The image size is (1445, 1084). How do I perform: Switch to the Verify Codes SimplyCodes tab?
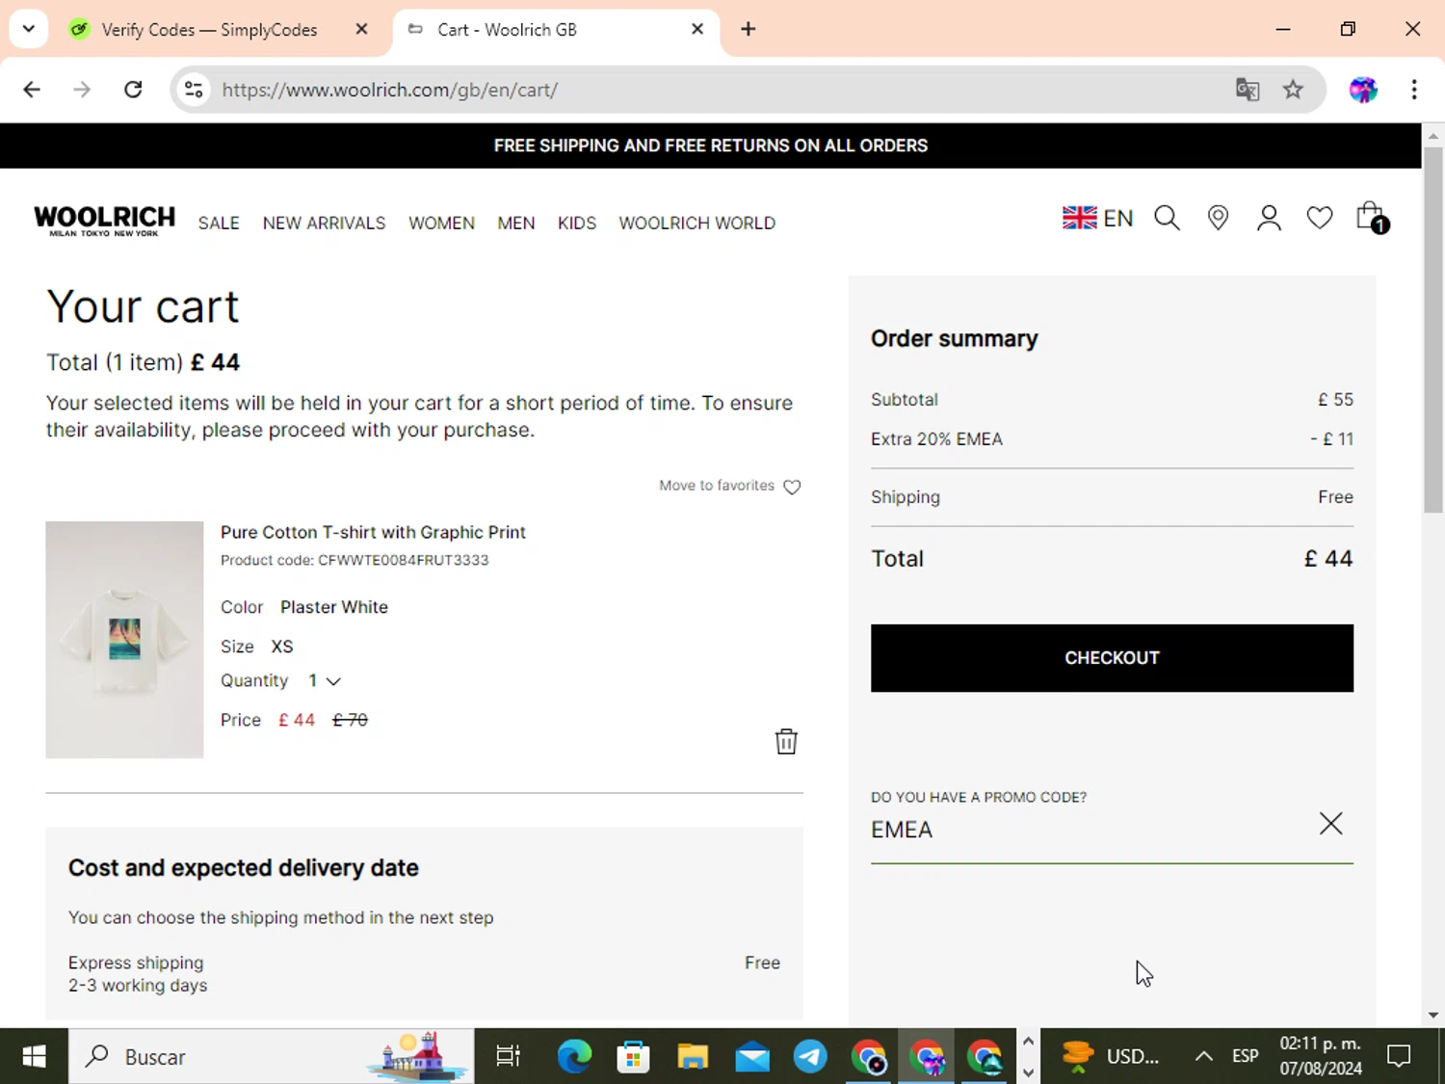point(207,30)
